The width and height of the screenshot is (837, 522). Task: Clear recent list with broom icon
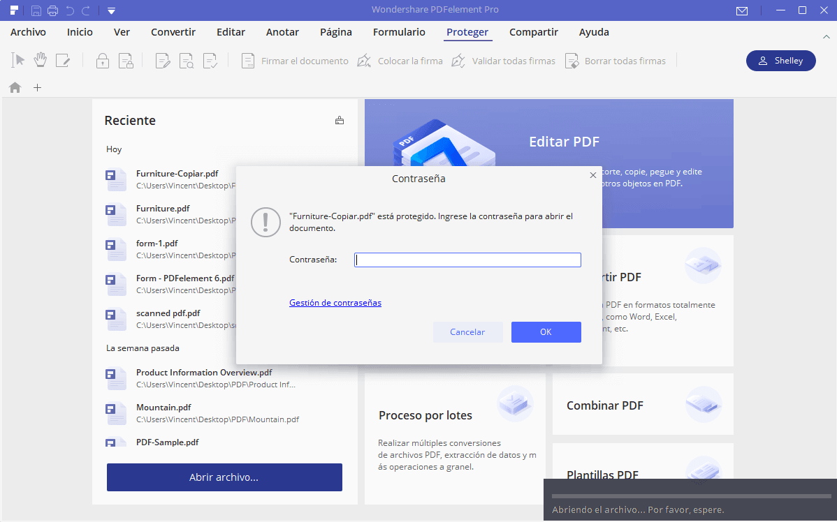(x=340, y=121)
